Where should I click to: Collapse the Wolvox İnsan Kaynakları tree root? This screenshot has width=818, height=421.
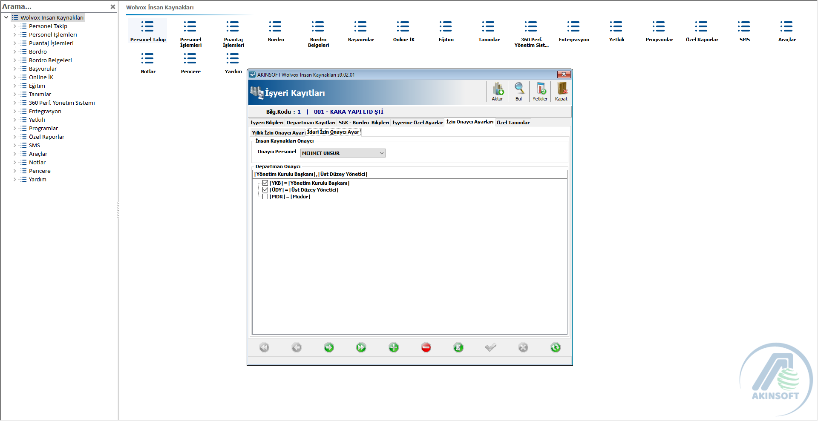click(6, 17)
